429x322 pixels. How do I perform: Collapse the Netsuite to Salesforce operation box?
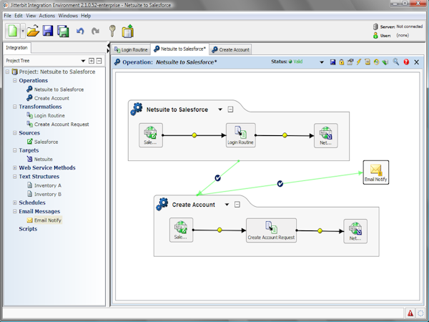click(230, 109)
